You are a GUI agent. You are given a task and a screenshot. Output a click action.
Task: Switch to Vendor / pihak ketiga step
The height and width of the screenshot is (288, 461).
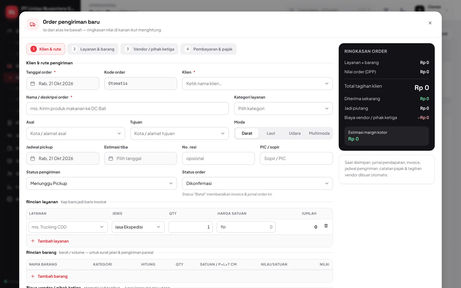point(150,49)
